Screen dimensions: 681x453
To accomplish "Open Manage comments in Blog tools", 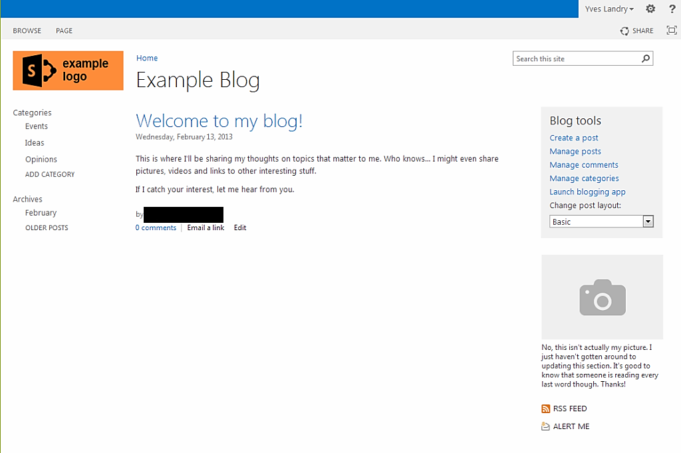I will click(x=583, y=165).
